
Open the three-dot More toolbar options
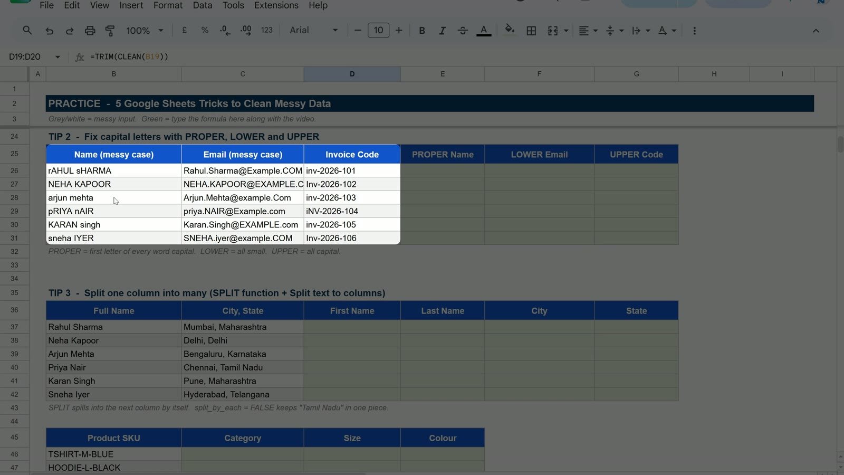(694, 31)
